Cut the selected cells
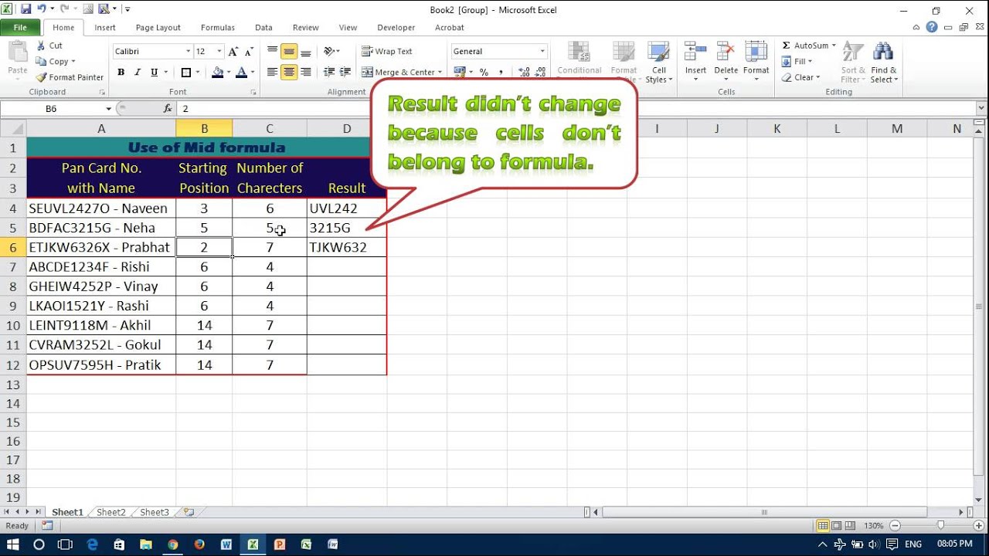Screen dimensions: 989x556 click(x=49, y=46)
